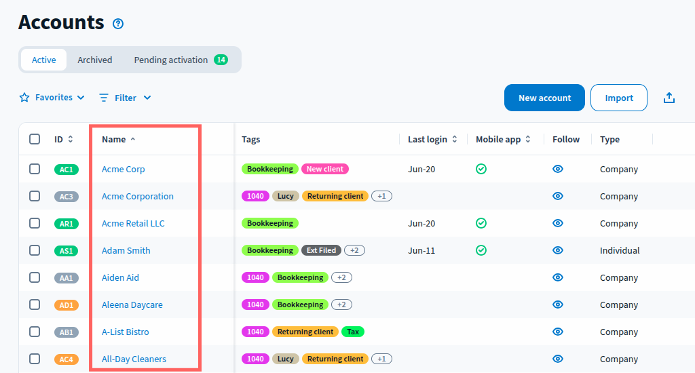Click the help question mark icon beside Accounts
Viewport: 695px width, 373px height.
(118, 24)
